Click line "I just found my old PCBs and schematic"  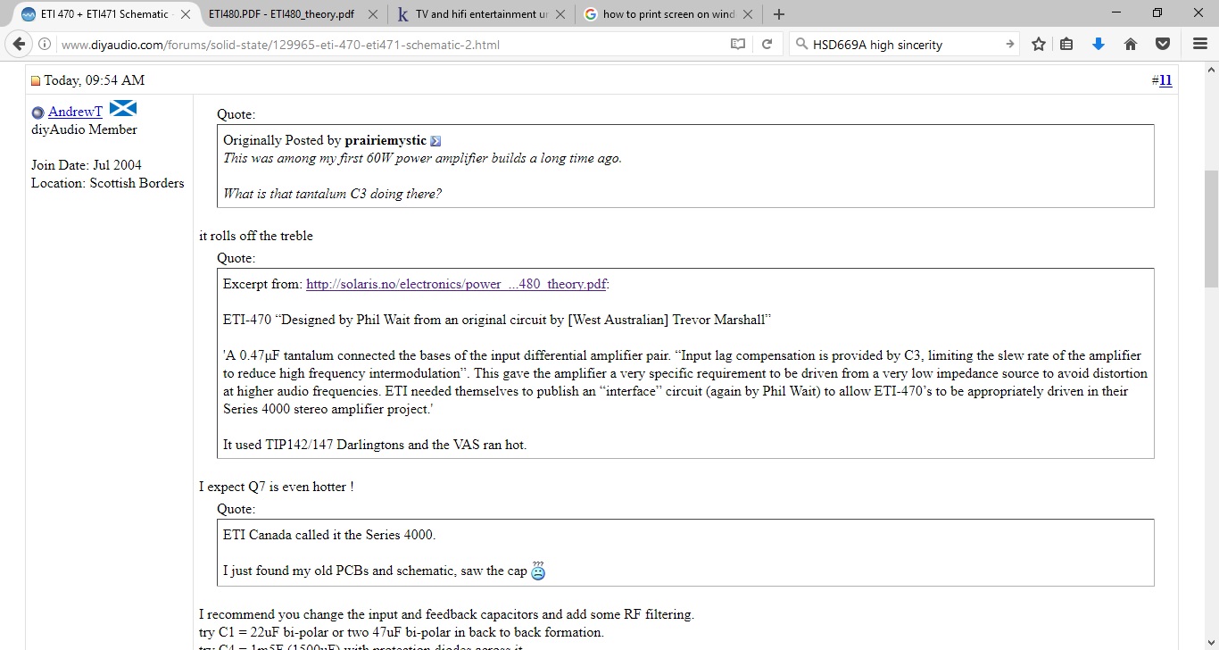point(375,571)
